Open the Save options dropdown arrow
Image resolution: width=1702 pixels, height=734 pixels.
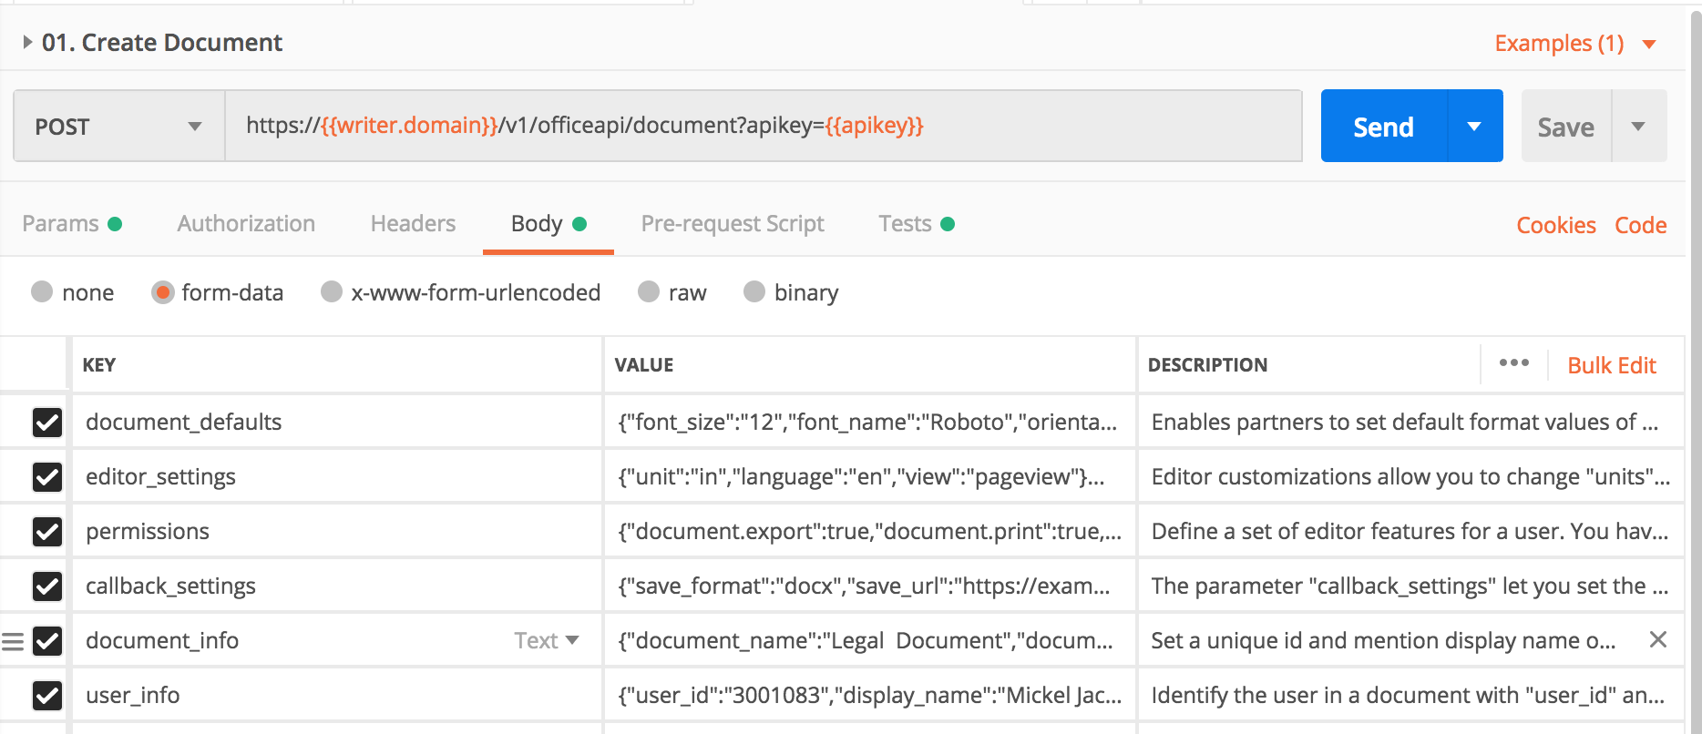coord(1638,127)
